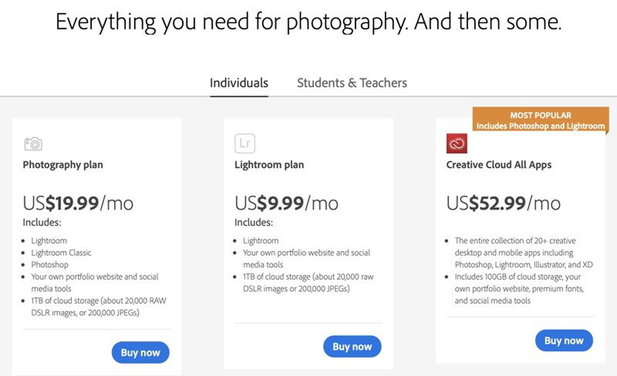This screenshot has height=376, width=617.
Task: Click the Photoshop bullet item in Photography plan
Action: pyautogui.click(x=49, y=265)
